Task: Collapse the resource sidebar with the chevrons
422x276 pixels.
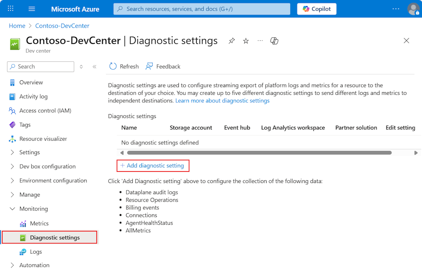Action: pyautogui.click(x=94, y=66)
